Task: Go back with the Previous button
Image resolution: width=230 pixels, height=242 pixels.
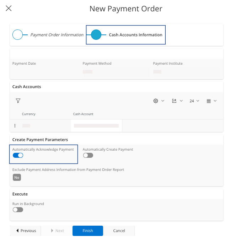Action: (x=26, y=231)
